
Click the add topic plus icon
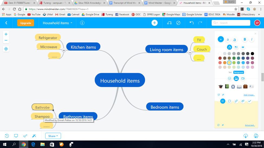[154, 23]
